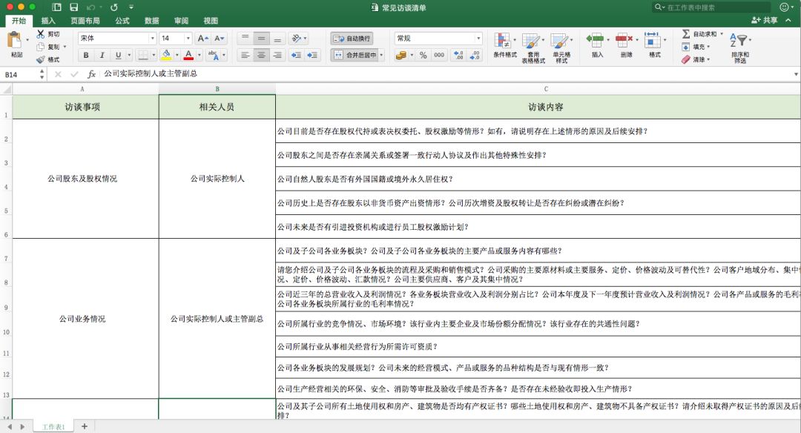Toggle Bold formatting
The width and height of the screenshot is (801, 433).
click(86, 55)
